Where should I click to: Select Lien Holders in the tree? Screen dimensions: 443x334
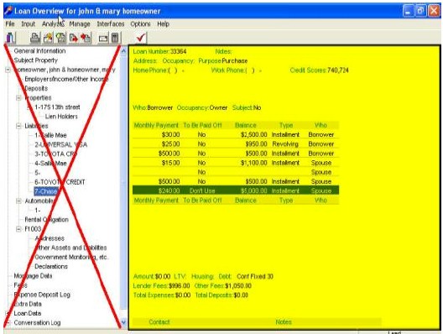click(61, 117)
